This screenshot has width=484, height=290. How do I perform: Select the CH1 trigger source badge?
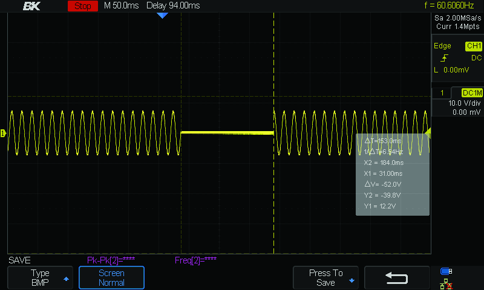[x=474, y=47]
